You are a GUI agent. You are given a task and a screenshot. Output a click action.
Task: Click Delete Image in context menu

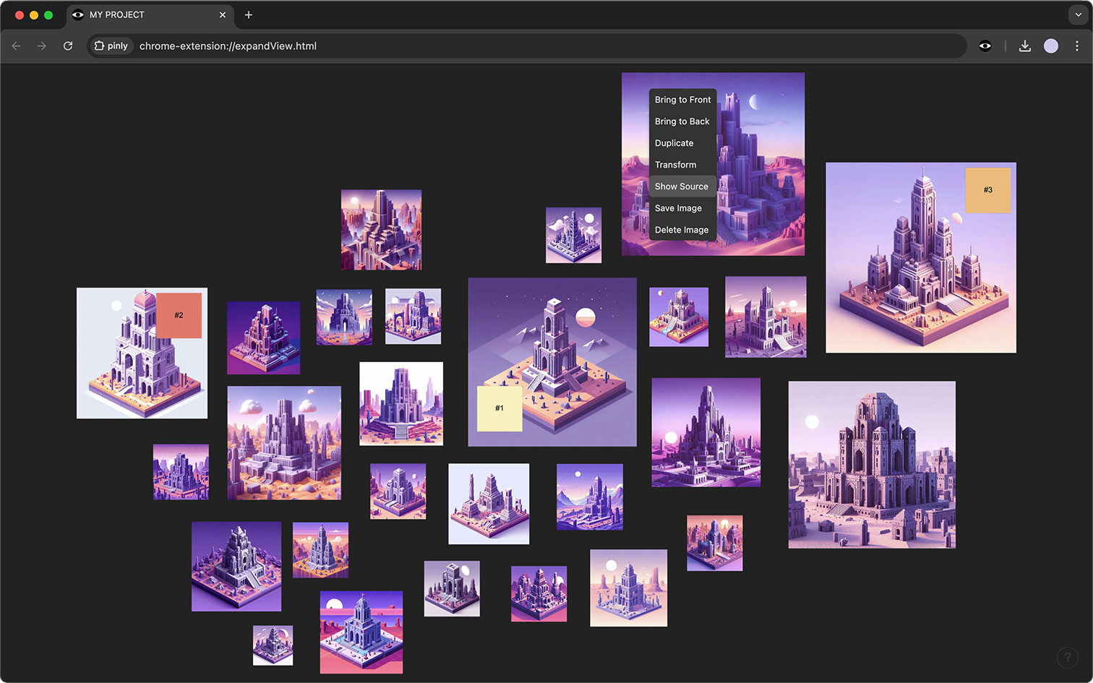click(681, 230)
